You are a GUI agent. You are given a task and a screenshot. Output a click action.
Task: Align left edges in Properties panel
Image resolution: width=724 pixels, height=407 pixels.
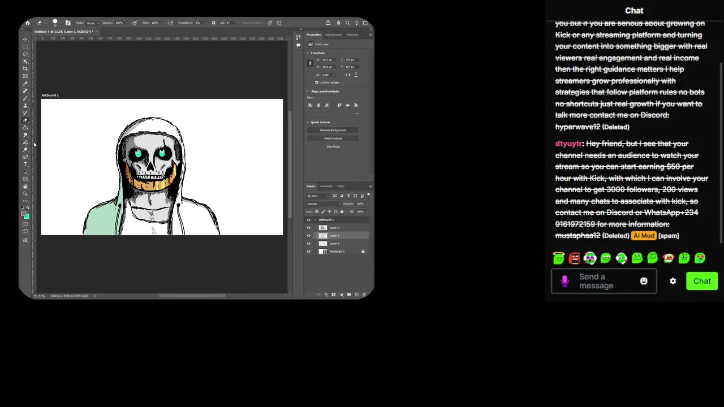pos(310,105)
